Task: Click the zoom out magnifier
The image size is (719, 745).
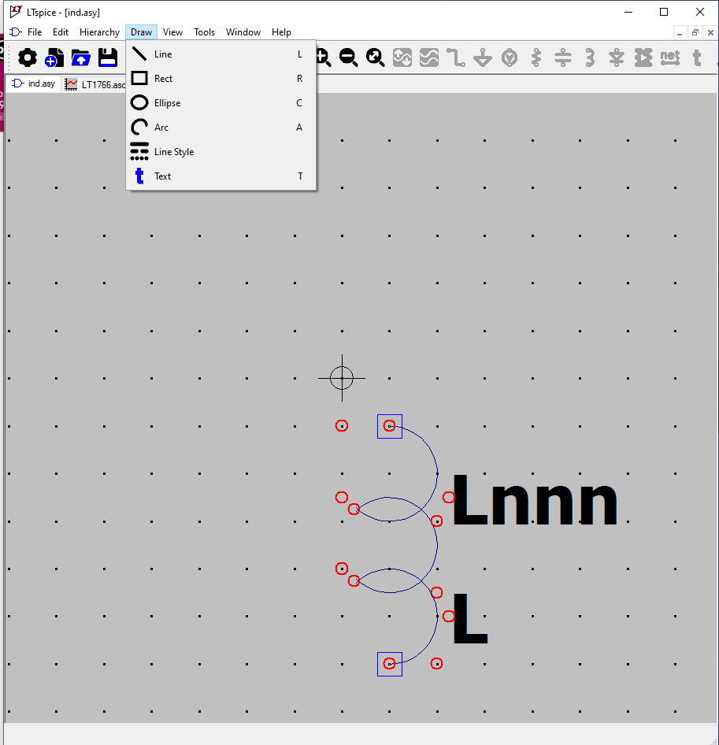Action: click(x=348, y=57)
